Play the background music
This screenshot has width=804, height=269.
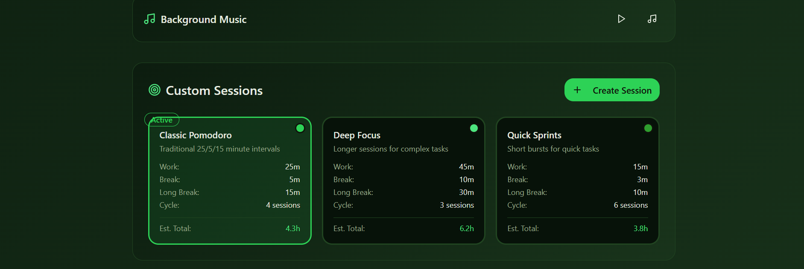pyautogui.click(x=621, y=19)
